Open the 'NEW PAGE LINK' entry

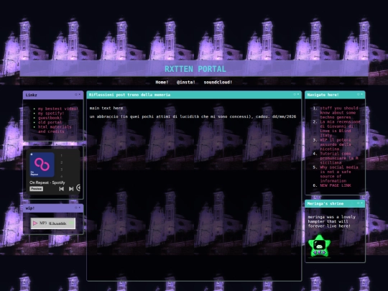click(336, 185)
